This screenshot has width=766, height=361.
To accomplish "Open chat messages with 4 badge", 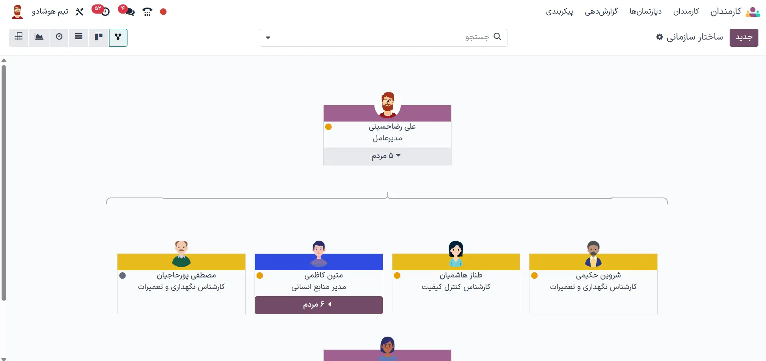I will (x=127, y=11).
